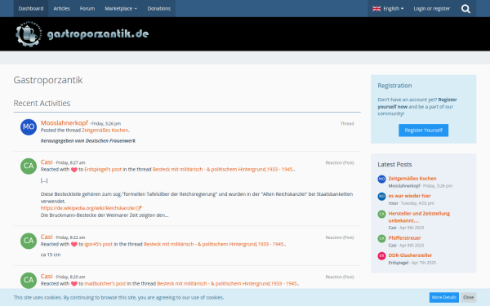Go to the Dashboard tab
The width and height of the screenshot is (490, 306).
(x=31, y=9)
